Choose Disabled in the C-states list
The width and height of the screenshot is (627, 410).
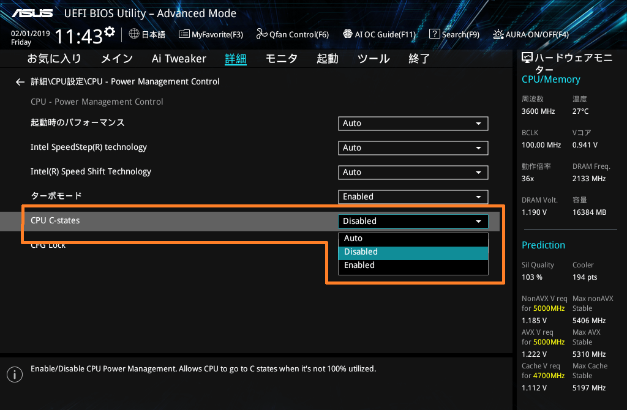point(413,252)
